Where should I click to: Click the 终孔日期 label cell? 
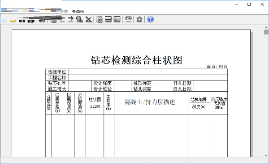pos(182,89)
